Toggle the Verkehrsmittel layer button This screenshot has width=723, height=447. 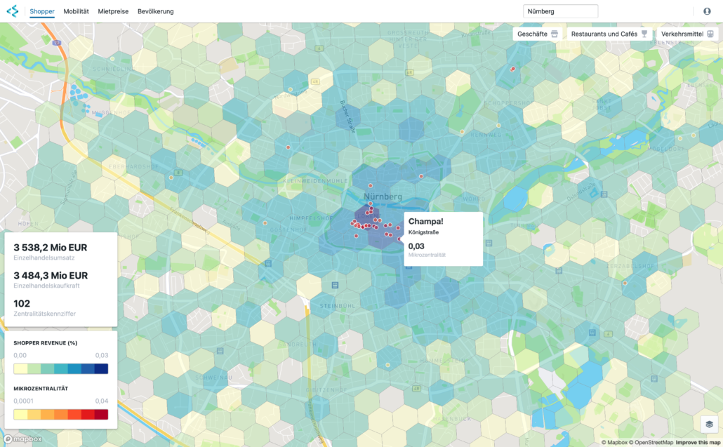point(687,34)
